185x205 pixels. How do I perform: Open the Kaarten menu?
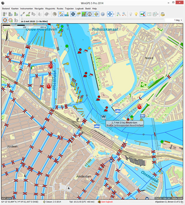click(x=15, y=9)
